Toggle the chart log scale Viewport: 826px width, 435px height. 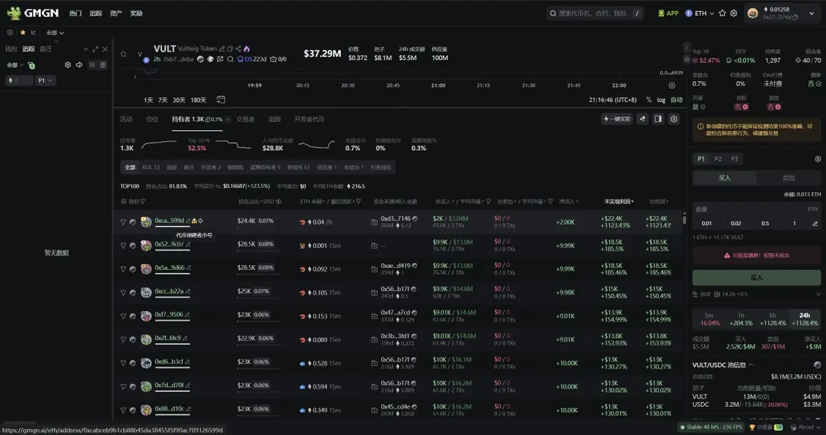[661, 100]
